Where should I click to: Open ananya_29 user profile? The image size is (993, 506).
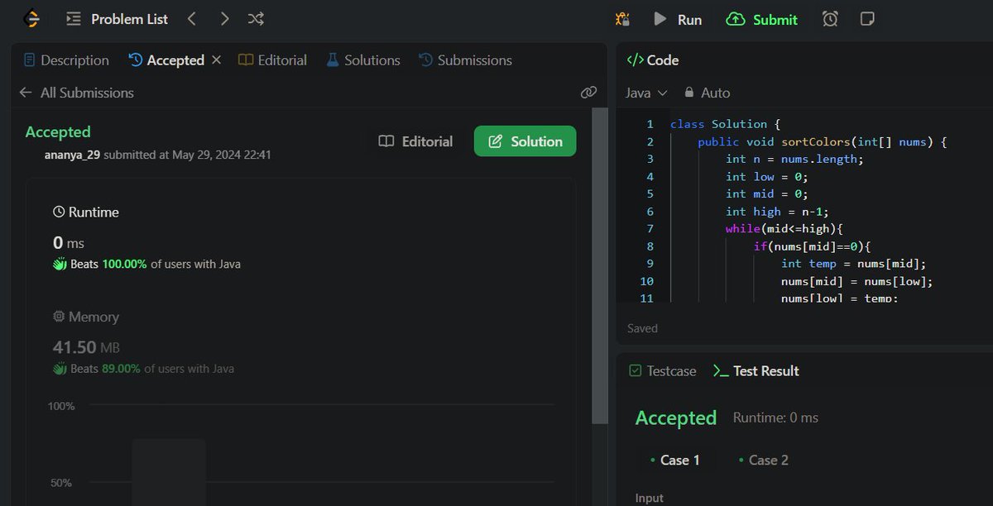[72, 155]
